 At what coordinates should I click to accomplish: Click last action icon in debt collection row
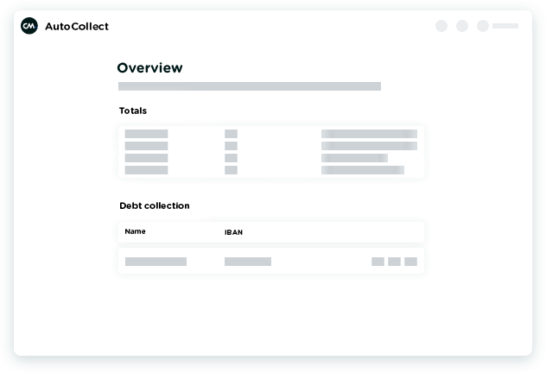[x=410, y=262]
